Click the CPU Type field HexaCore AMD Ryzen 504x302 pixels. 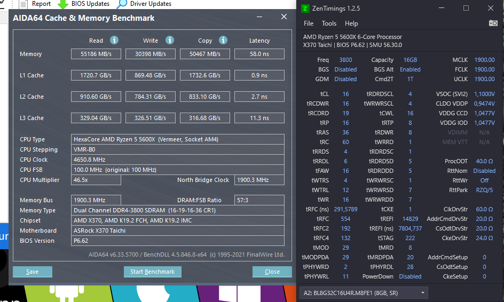tap(178, 139)
